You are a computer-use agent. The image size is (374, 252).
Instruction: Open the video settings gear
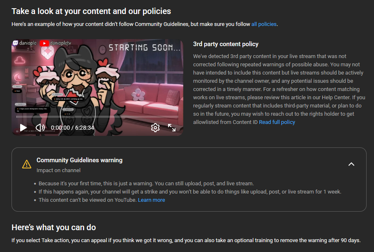[155, 128]
